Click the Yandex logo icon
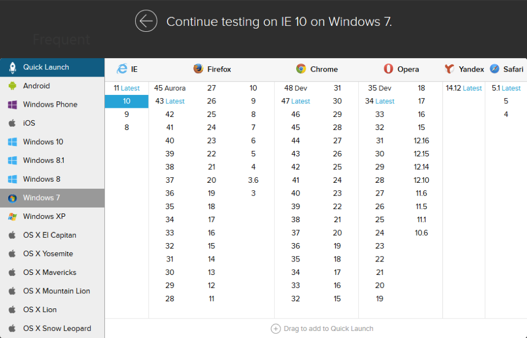527x338 pixels. pos(450,69)
